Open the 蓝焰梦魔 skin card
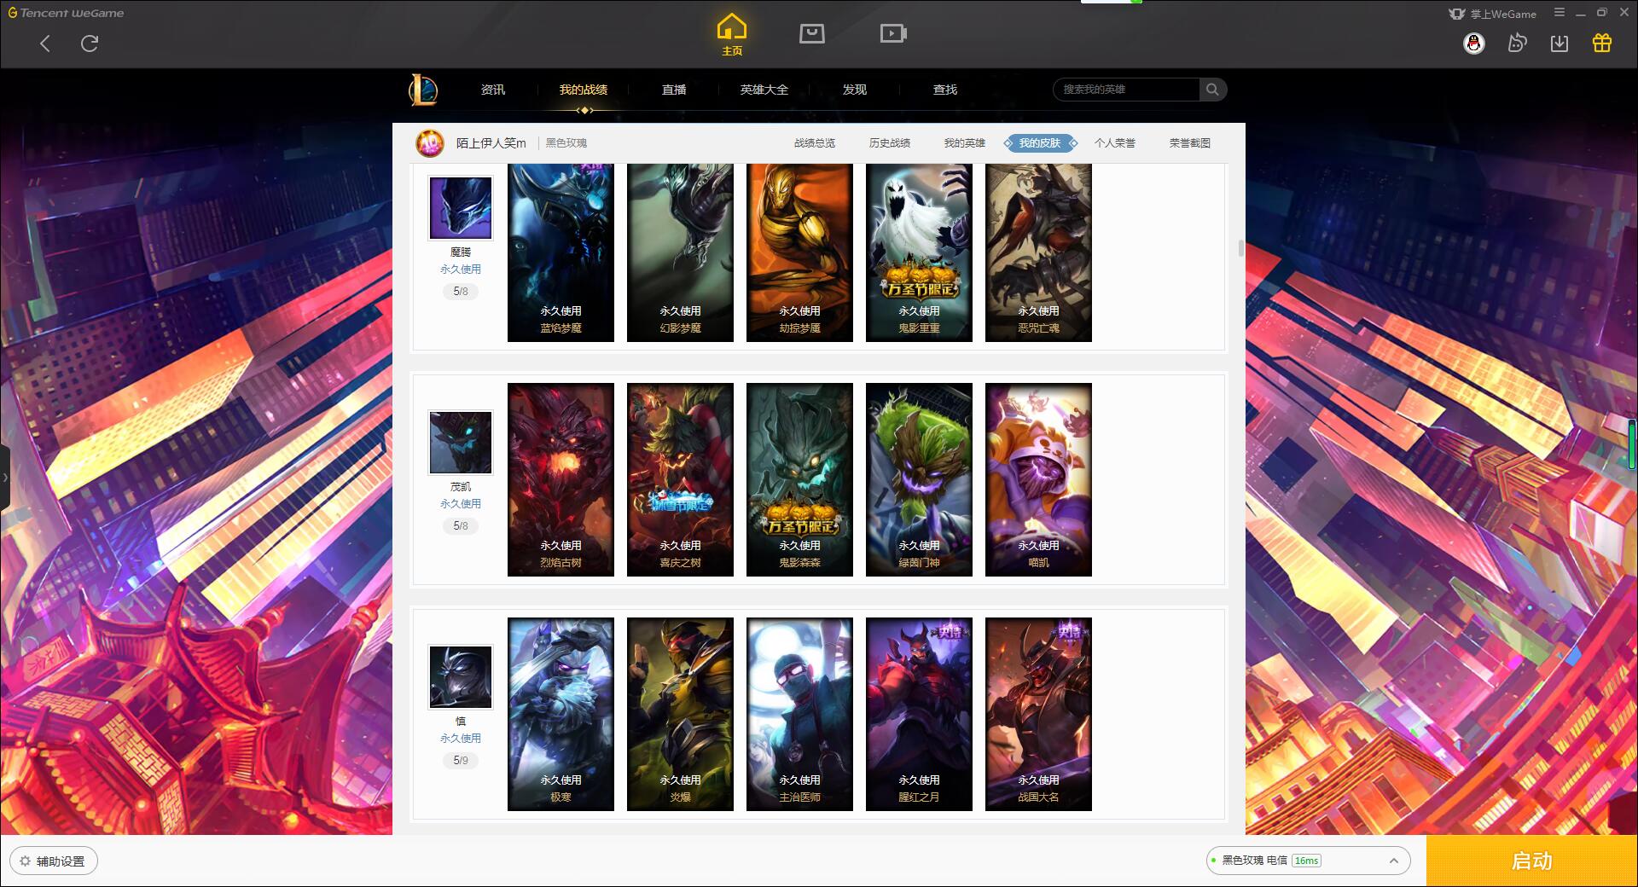Image resolution: width=1638 pixels, height=887 pixels. tap(561, 252)
